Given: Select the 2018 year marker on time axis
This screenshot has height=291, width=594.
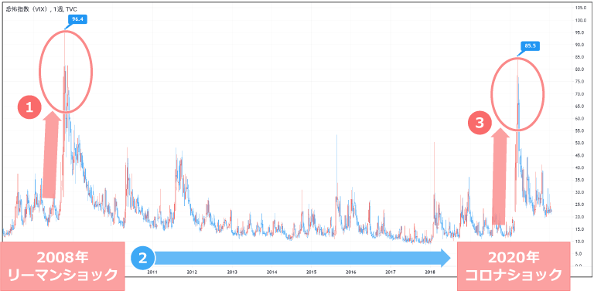Looking at the screenshot, I should click(431, 272).
